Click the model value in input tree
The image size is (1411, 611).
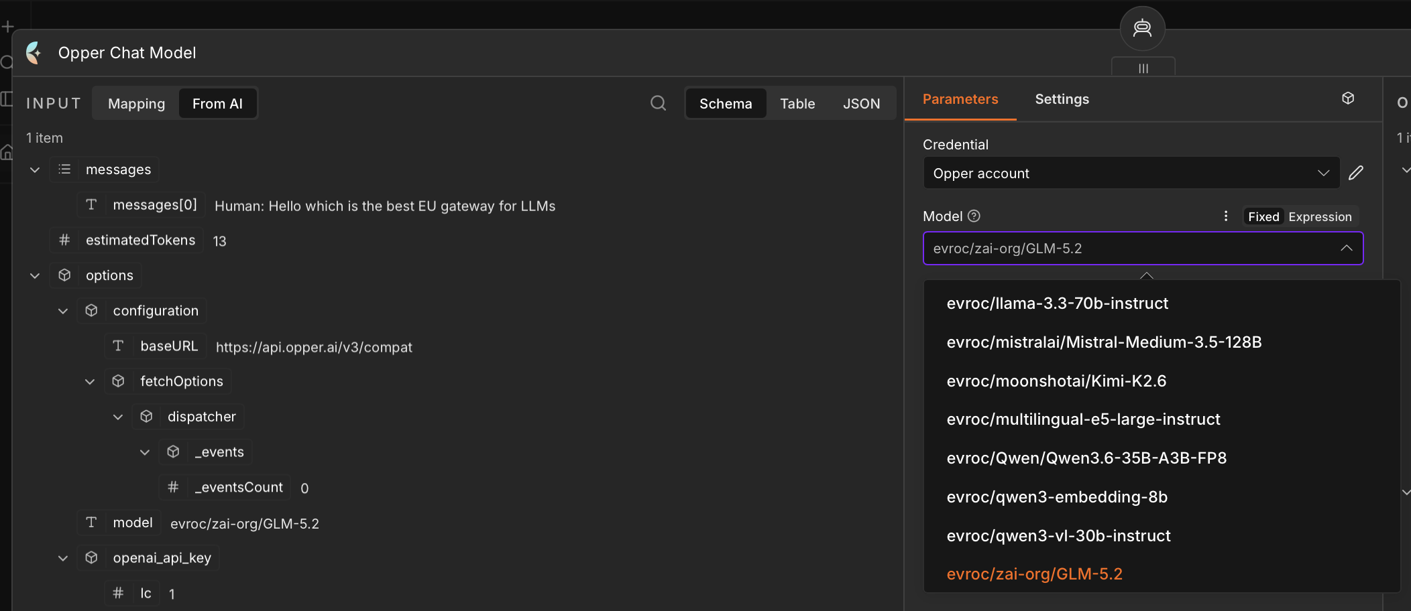(x=245, y=523)
